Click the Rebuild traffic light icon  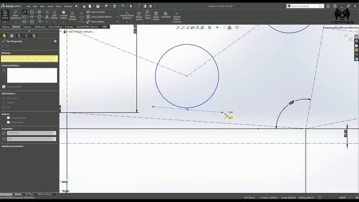139,6
